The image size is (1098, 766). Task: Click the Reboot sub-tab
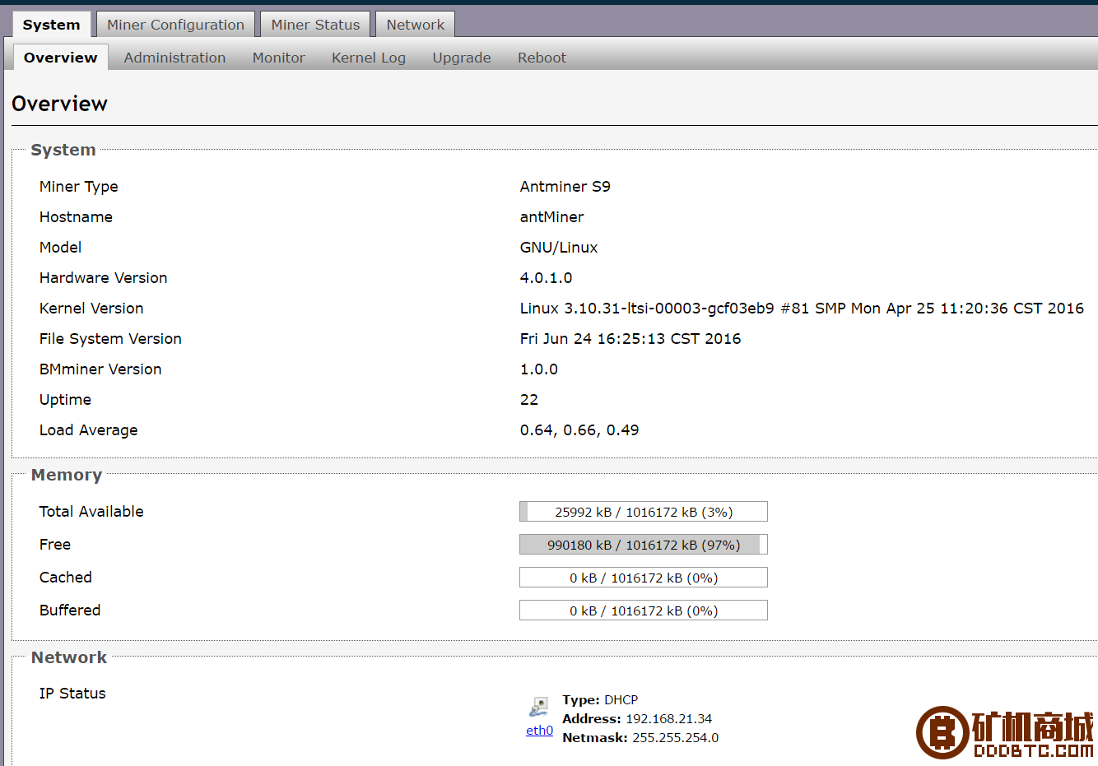click(x=542, y=58)
